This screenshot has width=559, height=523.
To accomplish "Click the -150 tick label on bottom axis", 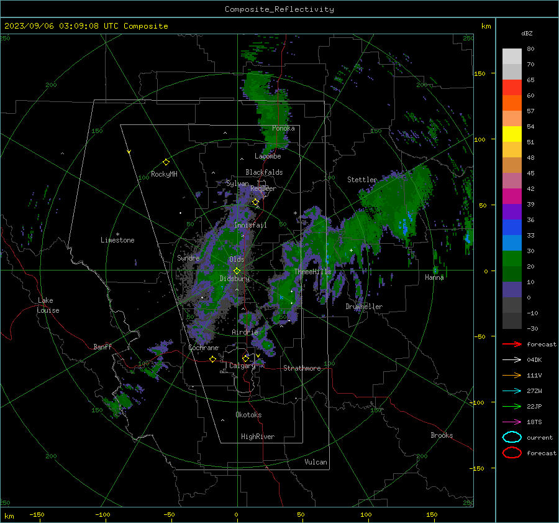I will (x=37, y=514).
